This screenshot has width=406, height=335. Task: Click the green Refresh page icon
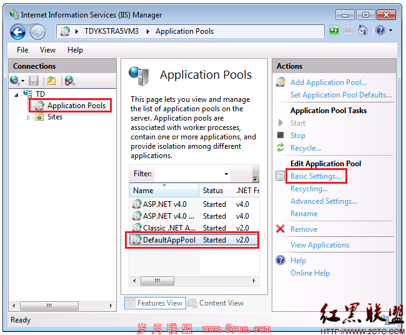pos(334,31)
